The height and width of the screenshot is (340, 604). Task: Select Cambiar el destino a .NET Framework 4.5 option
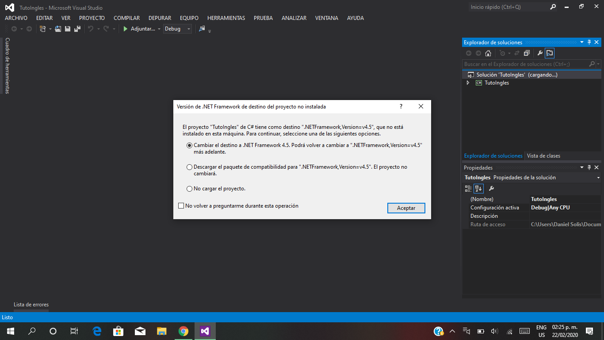(190, 145)
